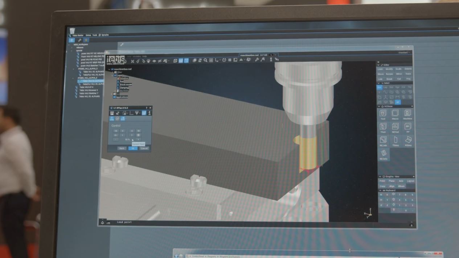Collapse the NCBase panel section

tap(380, 106)
